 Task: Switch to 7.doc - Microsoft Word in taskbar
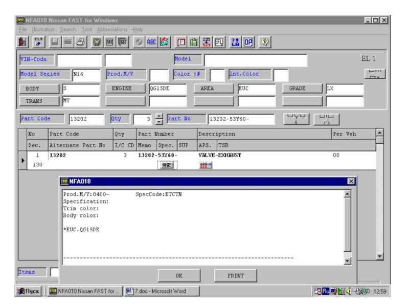pyautogui.click(x=162, y=291)
